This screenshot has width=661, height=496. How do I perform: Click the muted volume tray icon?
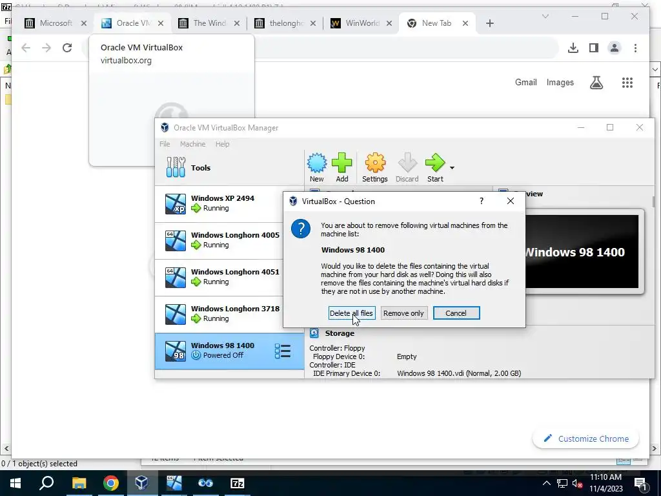click(577, 484)
